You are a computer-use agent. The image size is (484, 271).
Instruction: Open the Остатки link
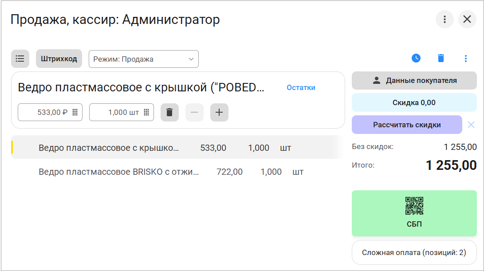[301, 88]
